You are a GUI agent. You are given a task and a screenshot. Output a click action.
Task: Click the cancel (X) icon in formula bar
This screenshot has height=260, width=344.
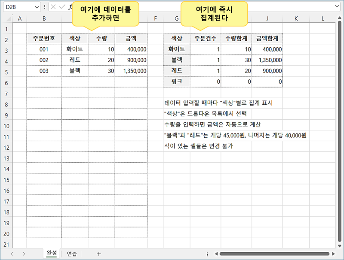(53, 7)
